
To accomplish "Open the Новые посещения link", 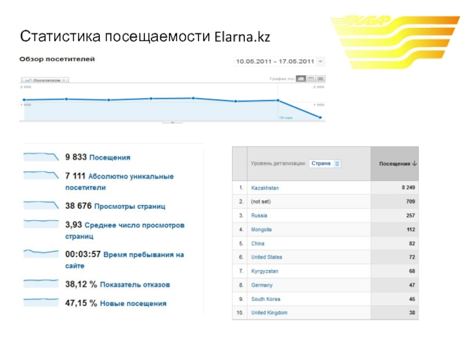I will [133, 303].
